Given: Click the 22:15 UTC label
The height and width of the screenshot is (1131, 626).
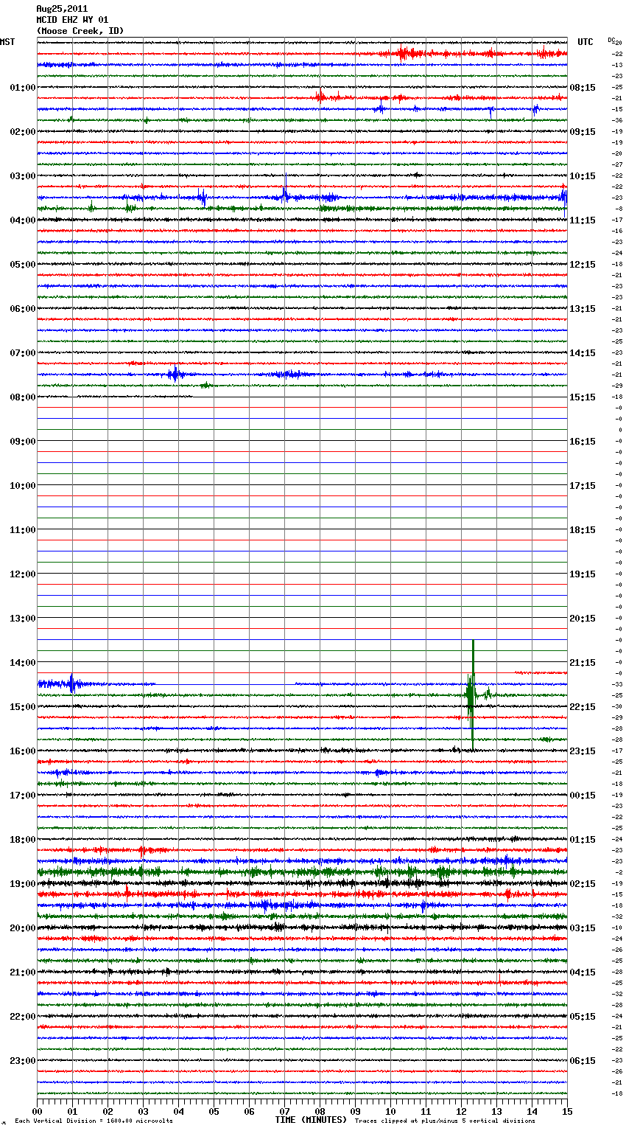Looking at the screenshot, I should pos(583,707).
